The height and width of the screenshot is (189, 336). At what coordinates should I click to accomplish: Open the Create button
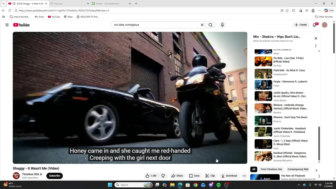point(301,25)
